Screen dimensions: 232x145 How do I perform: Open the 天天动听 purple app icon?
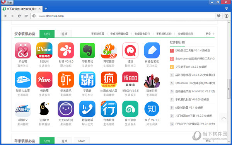(x=66, y=109)
